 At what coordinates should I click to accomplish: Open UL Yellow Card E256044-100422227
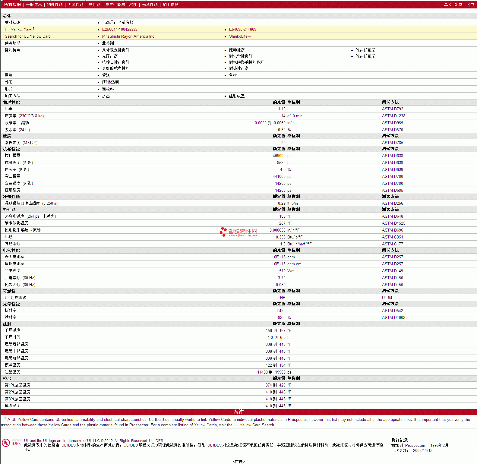[120, 30]
